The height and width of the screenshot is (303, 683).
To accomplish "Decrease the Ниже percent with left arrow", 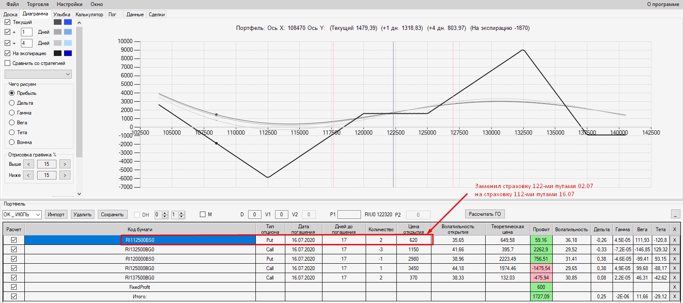I will pyautogui.click(x=29, y=175).
